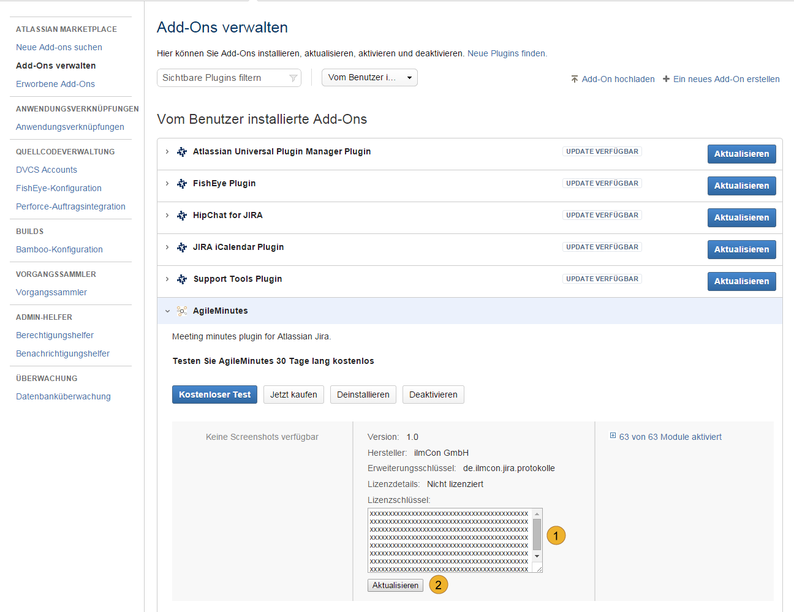Click the plus icon for new Add-On
Viewport: 794px width, 612px height.
[x=667, y=79]
